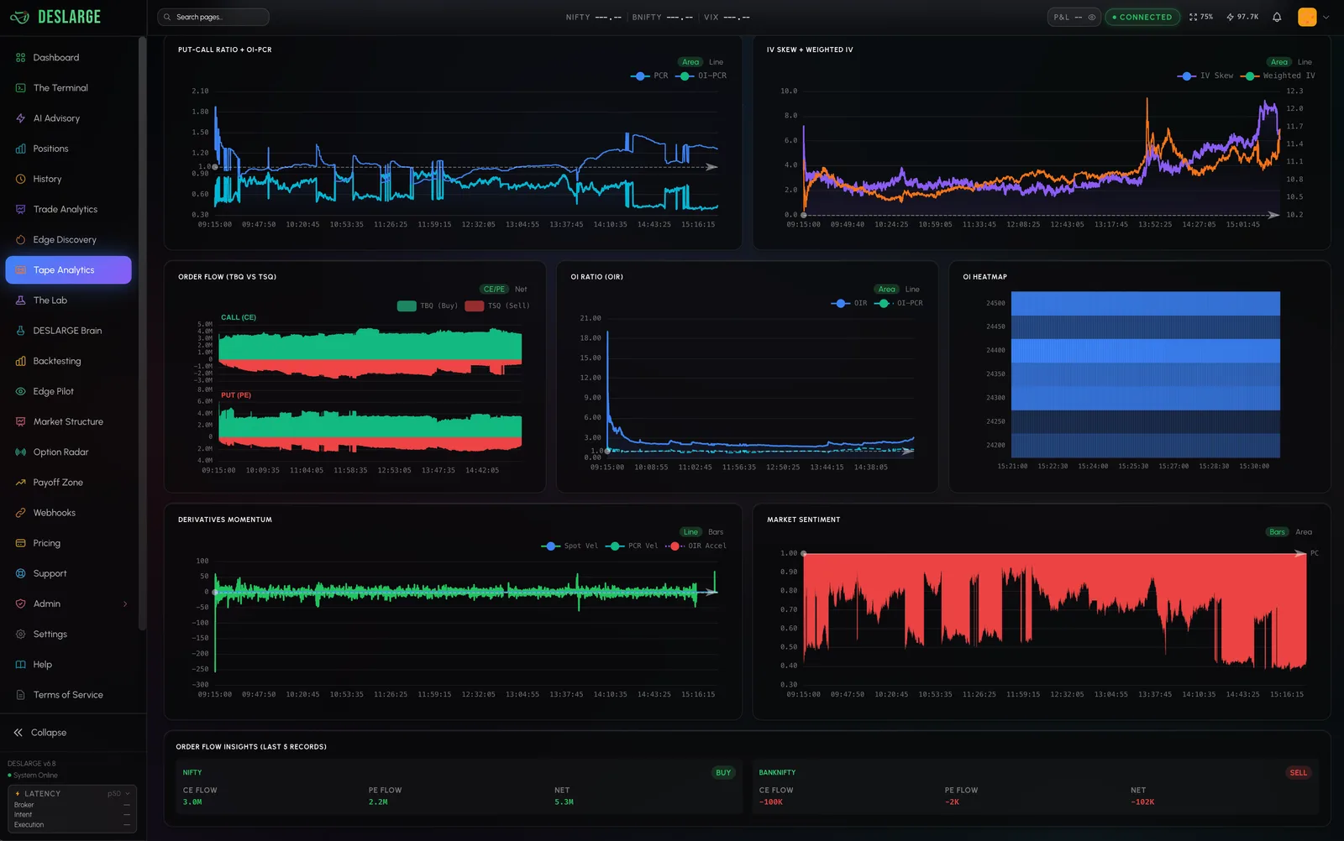Click the CONNECTED status button
The height and width of the screenshot is (841, 1344).
(x=1142, y=17)
